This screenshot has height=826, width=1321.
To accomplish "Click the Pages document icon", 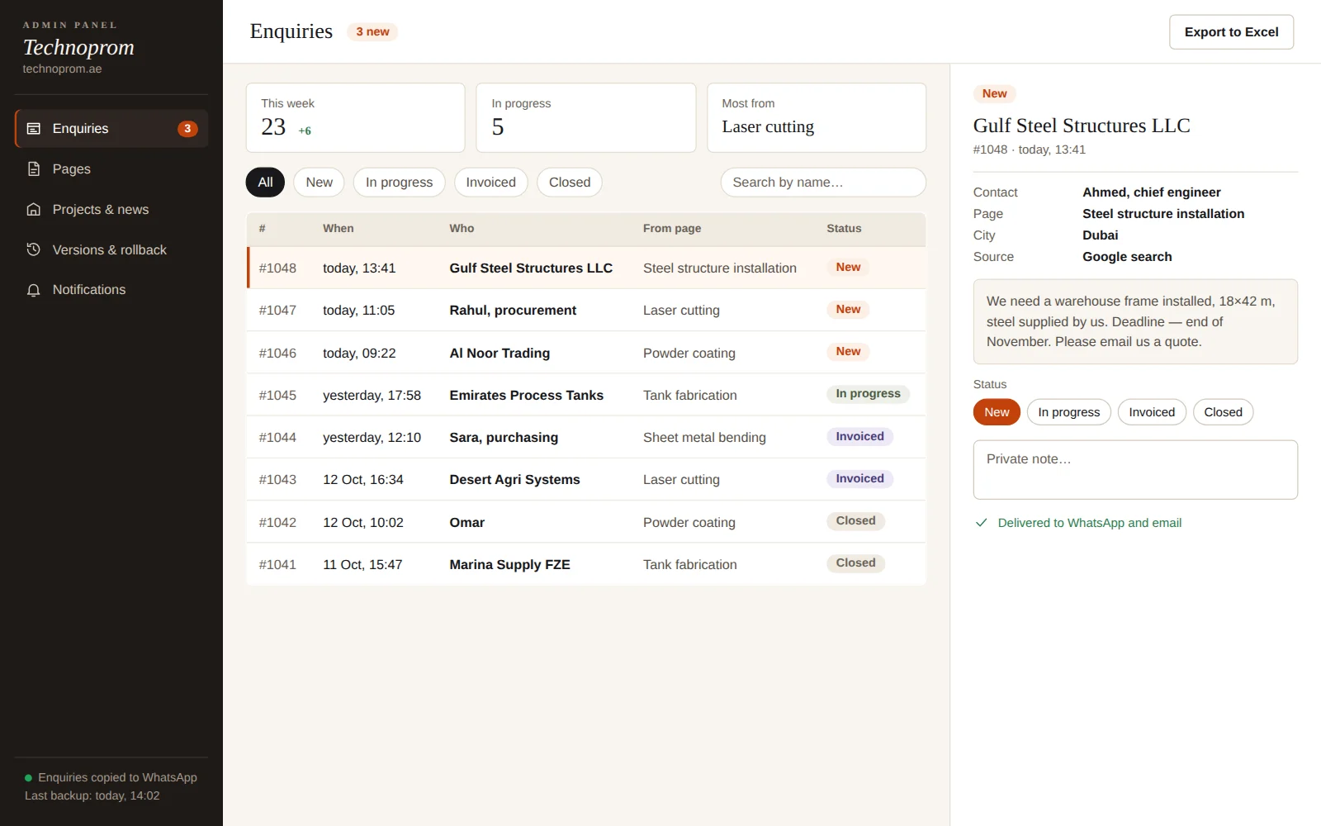I will [34, 169].
